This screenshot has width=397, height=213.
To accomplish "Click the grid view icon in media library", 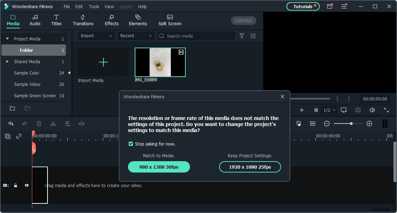I will [253, 36].
